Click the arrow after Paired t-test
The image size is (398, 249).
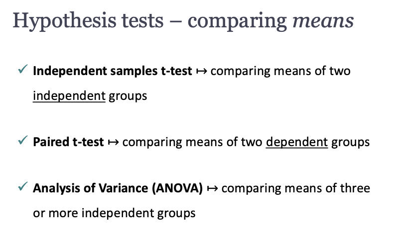[x=113, y=142]
